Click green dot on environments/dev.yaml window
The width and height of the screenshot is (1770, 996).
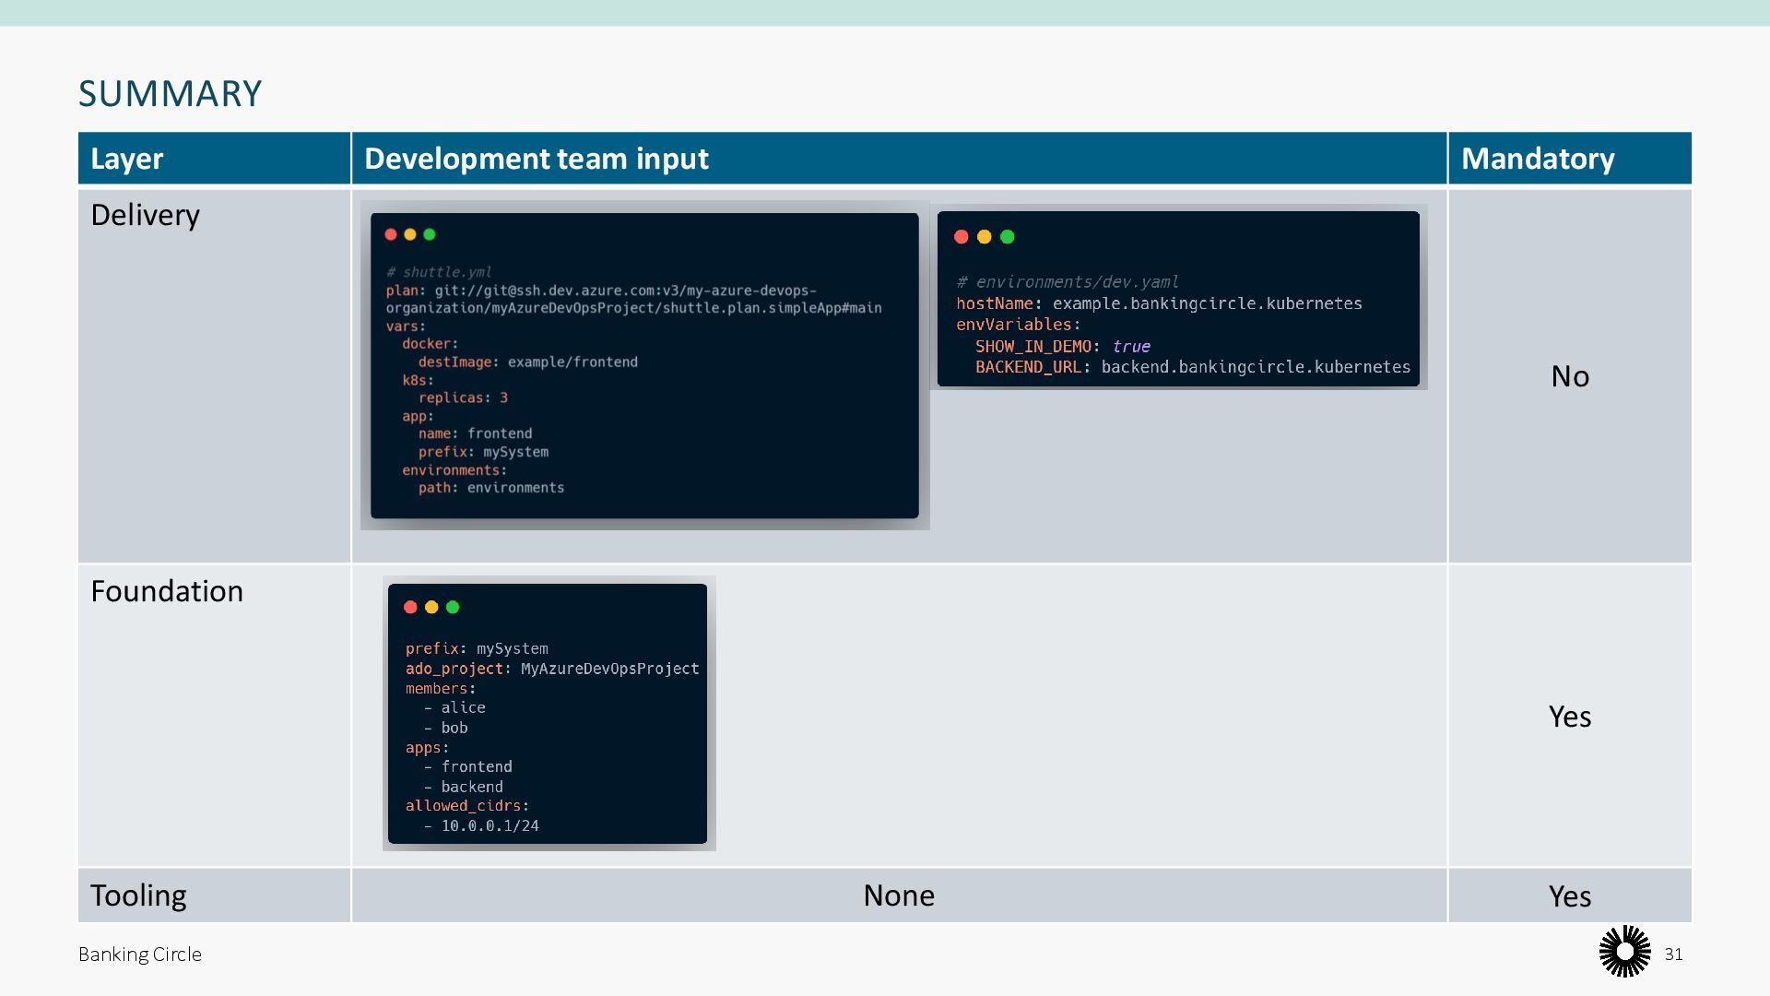[x=1007, y=237]
